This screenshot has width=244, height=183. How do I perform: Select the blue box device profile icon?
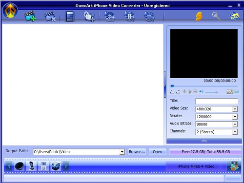point(56,166)
